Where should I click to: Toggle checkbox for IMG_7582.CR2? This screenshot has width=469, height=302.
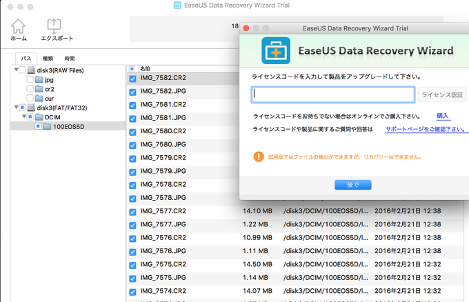tap(132, 79)
